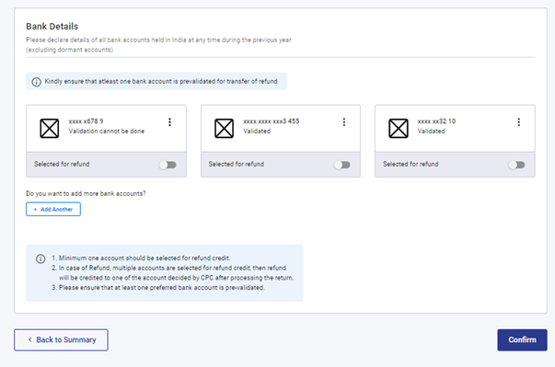This screenshot has height=367, width=555.
Task: Click the 'Selected for refund' label on first card
Action: [x=62, y=164]
